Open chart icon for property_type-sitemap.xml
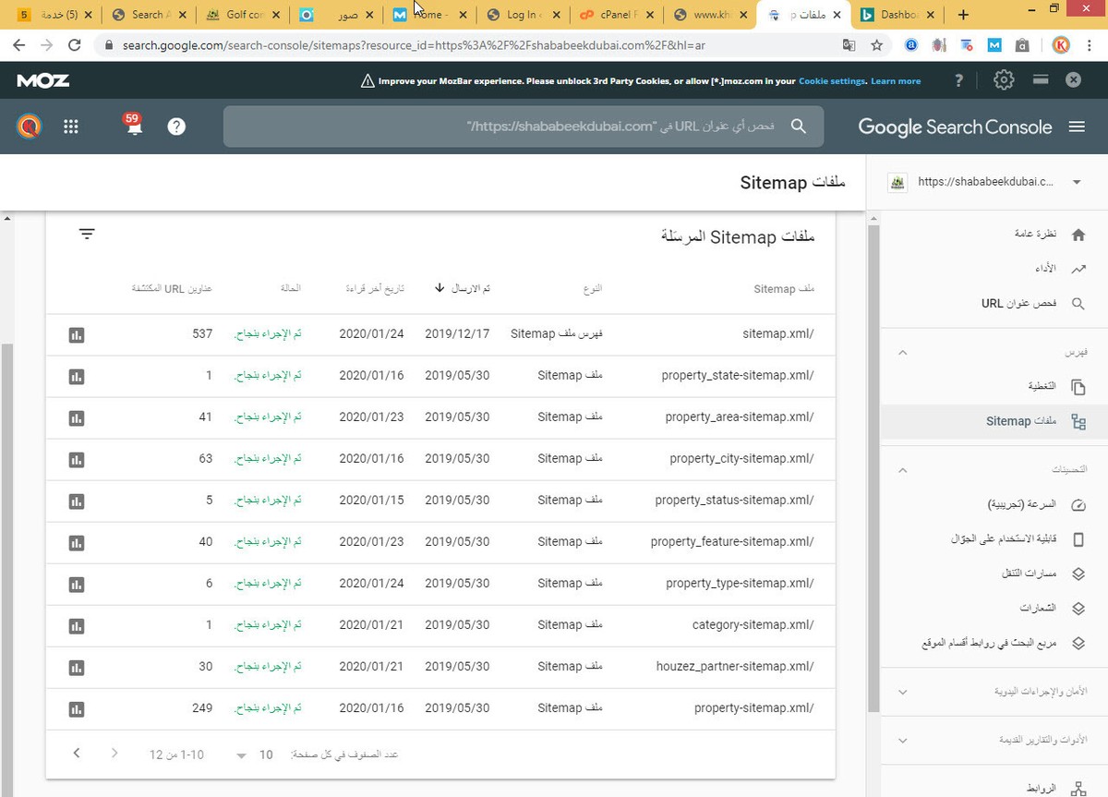Image resolution: width=1108 pixels, height=797 pixels. 77,584
